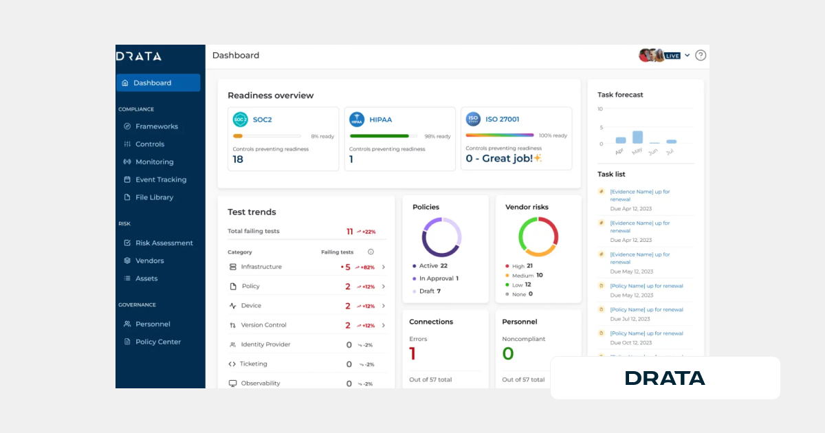
Task: Open the account dropdown arrow in header
Action: pos(687,55)
